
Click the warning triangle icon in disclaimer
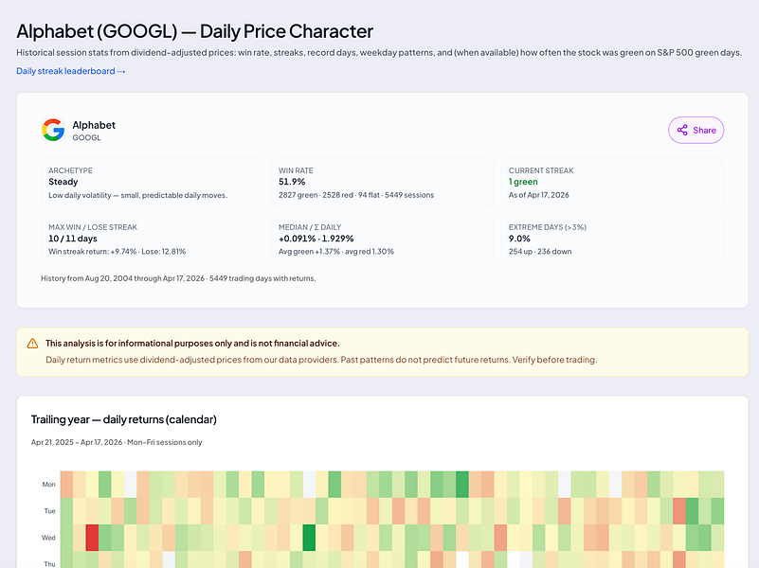click(32, 344)
